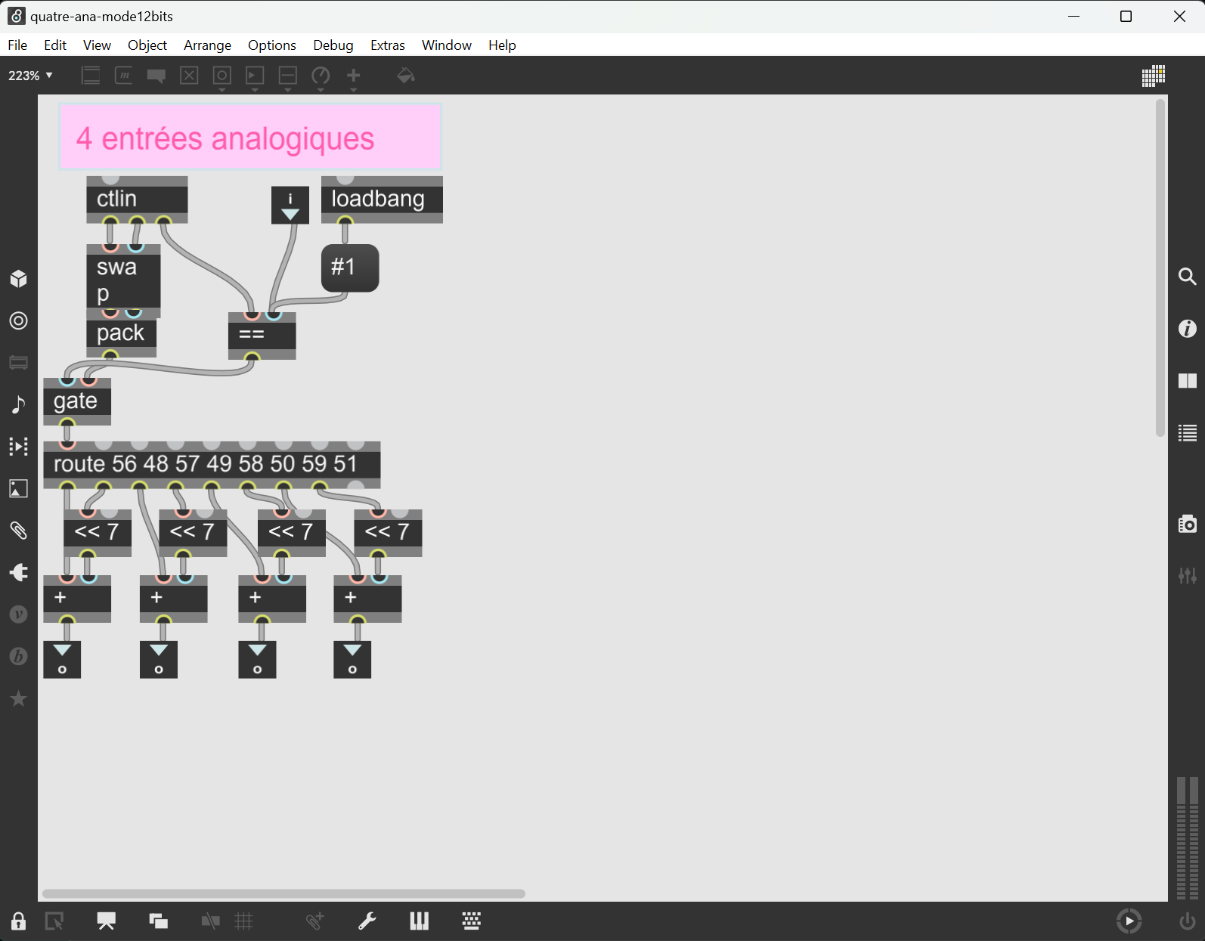Toggle the grid display in bottom toolbar

tap(243, 921)
